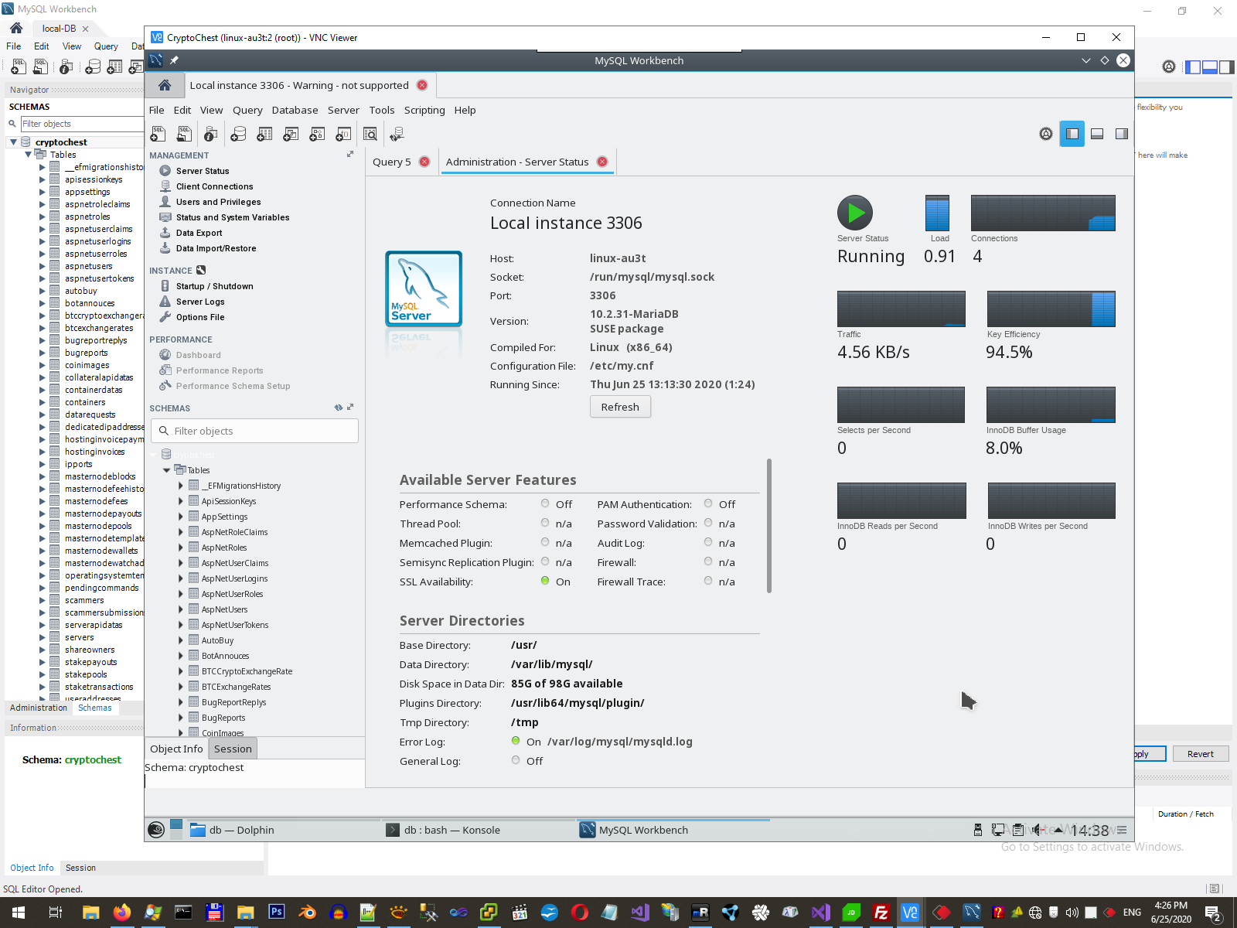The width and height of the screenshot is (1237, 928).
Task: Go to the home screen in the VNC Workbench
Action: click(x=165, y=85)
